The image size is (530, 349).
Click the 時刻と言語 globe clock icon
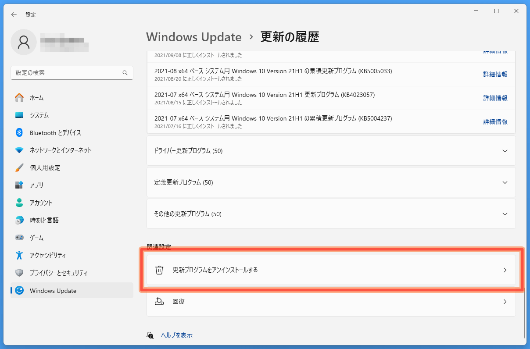point(19,220)
